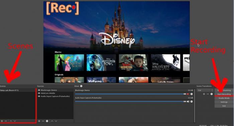This screenshot has height=126, width=234.
Task: Adjust Audio Input Capture volume slider
Action: pyautogui.click(x=131, y=102)
